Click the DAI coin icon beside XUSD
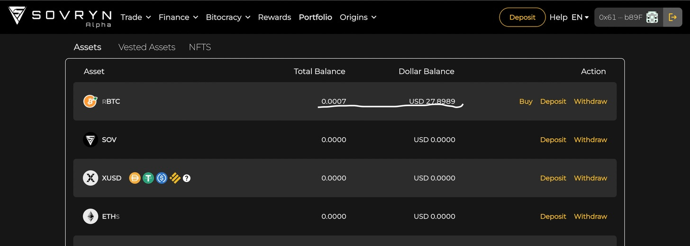690x246 pixels. [135, 178]
